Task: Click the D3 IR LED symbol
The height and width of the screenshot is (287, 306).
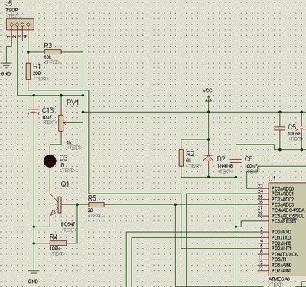Action: [50, 161]
